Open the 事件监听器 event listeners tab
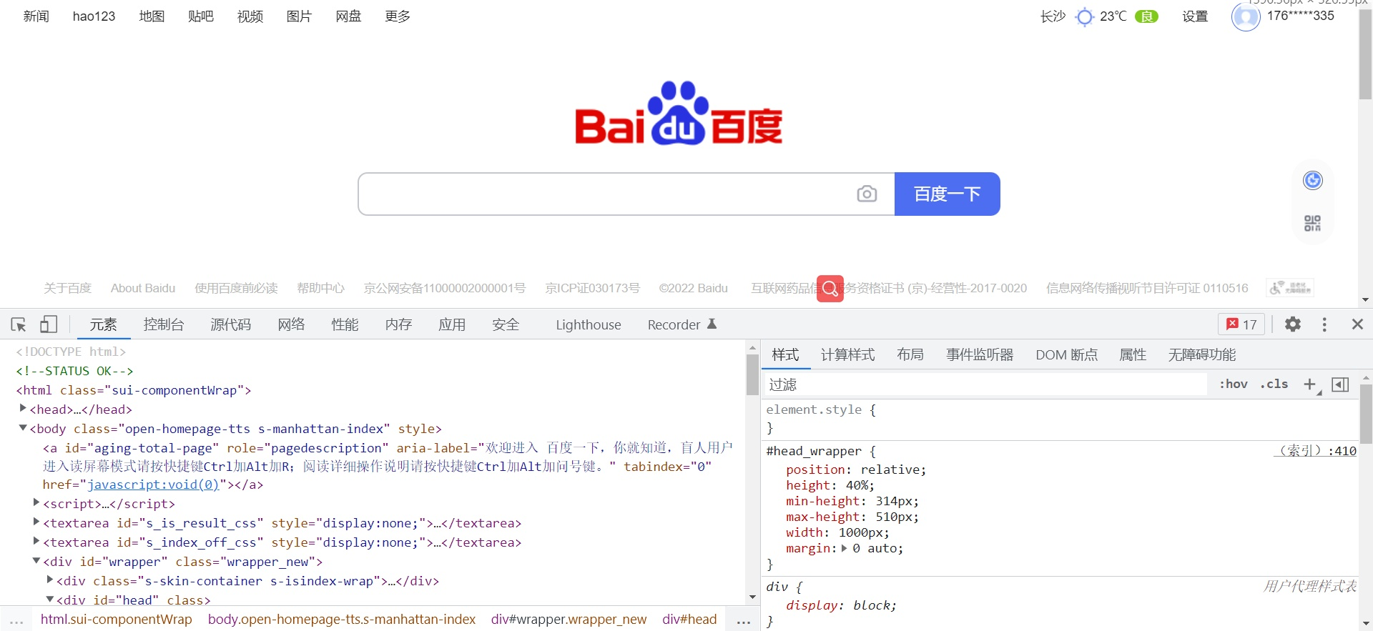This screenshot has width=1373, height=631. coord(980,354)
